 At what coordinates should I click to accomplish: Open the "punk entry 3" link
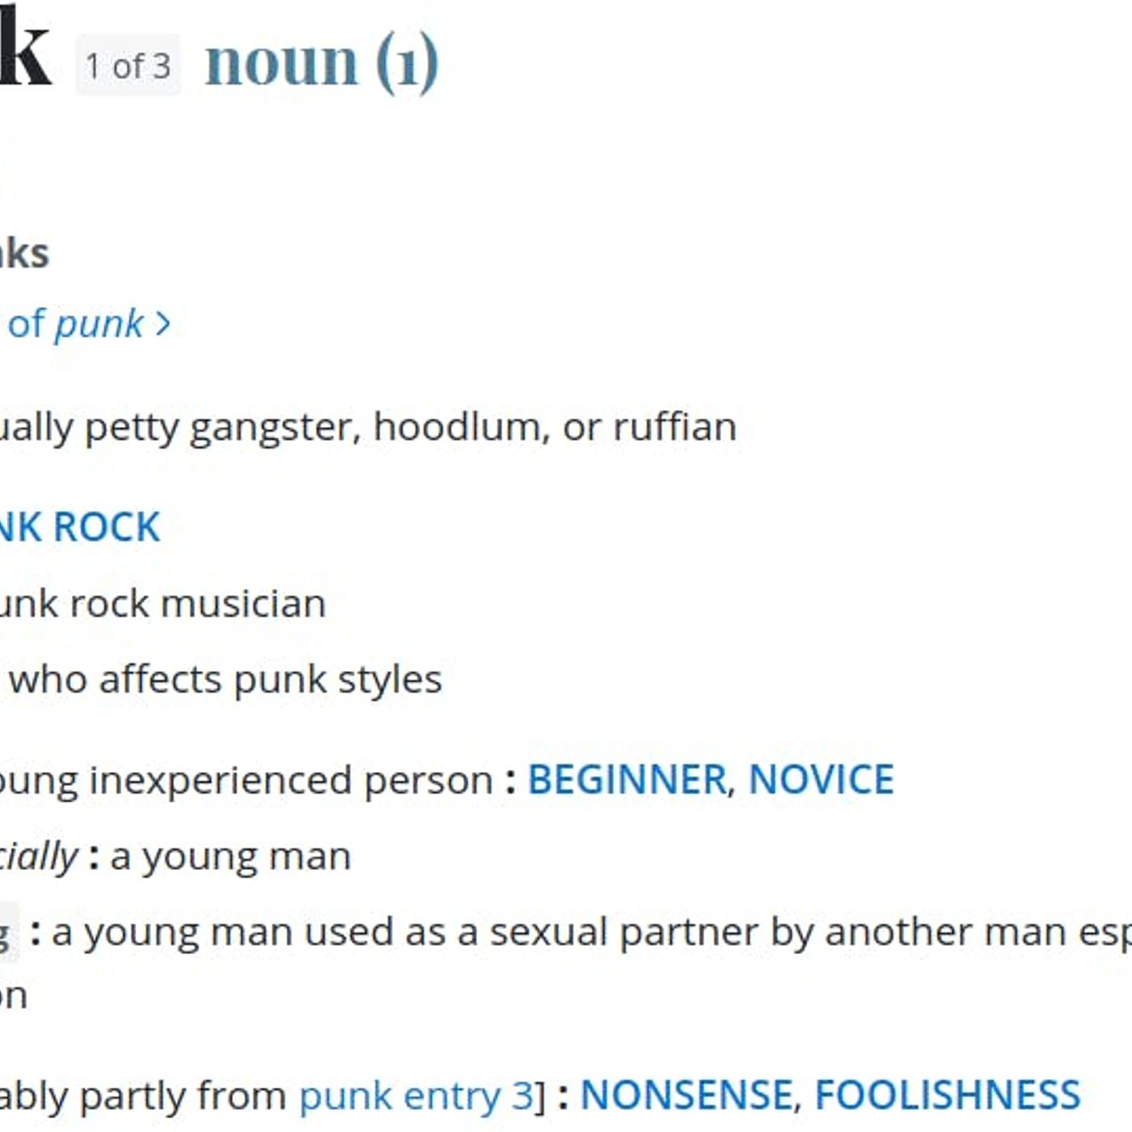point(416,1096)
